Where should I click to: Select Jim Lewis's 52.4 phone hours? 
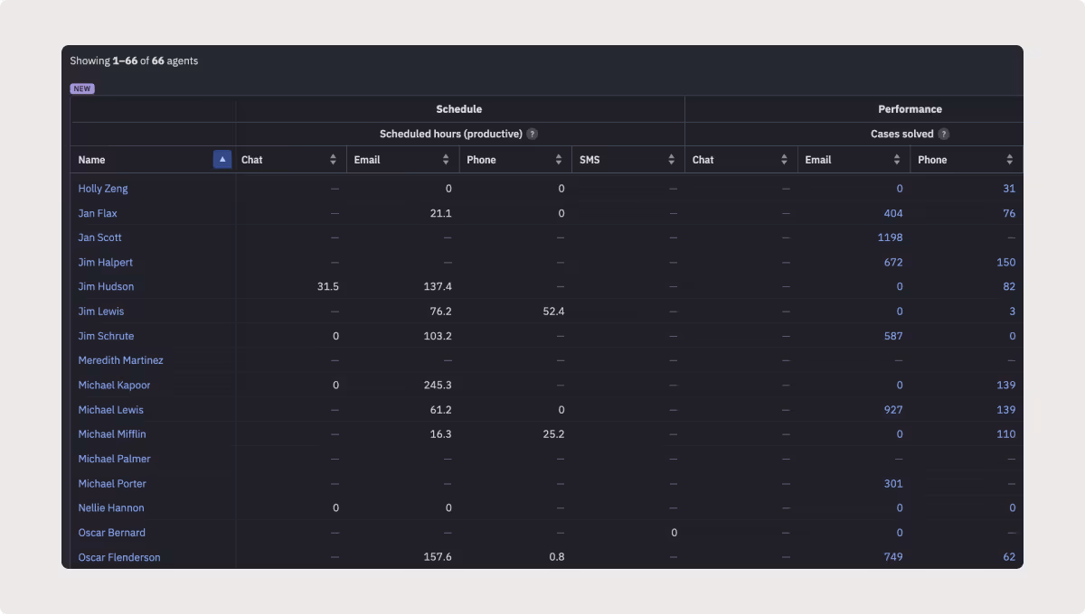point(553,311)
